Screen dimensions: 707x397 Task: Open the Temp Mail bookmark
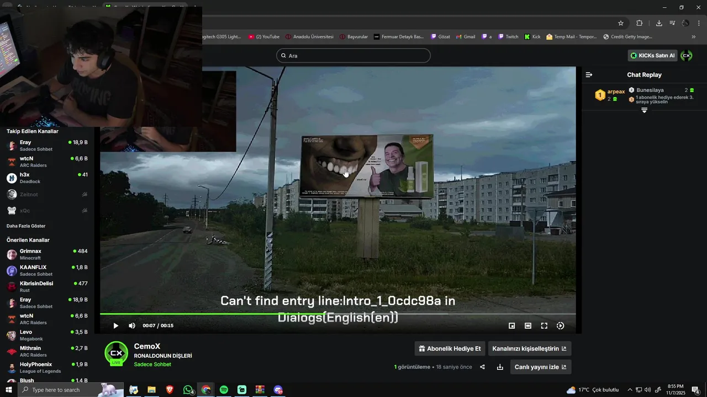[572, 37]
